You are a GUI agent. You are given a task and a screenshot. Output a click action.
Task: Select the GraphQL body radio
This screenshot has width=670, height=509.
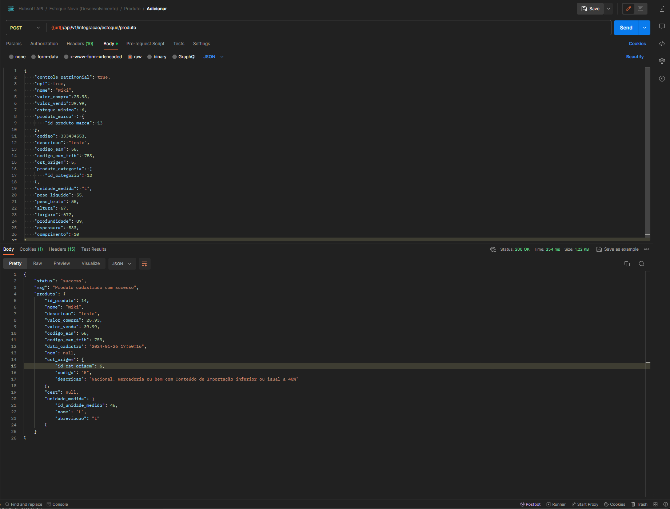pyautogui.click(x=175, y=57)
